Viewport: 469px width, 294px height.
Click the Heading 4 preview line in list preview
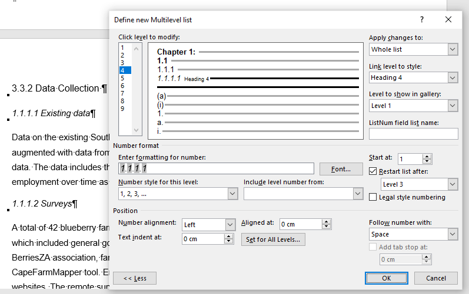258,79
